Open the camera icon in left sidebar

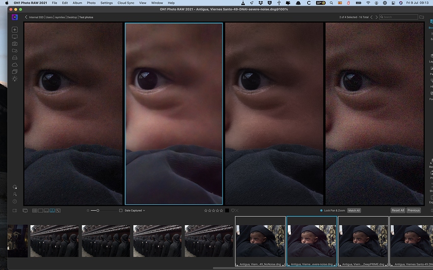[15, 44]
